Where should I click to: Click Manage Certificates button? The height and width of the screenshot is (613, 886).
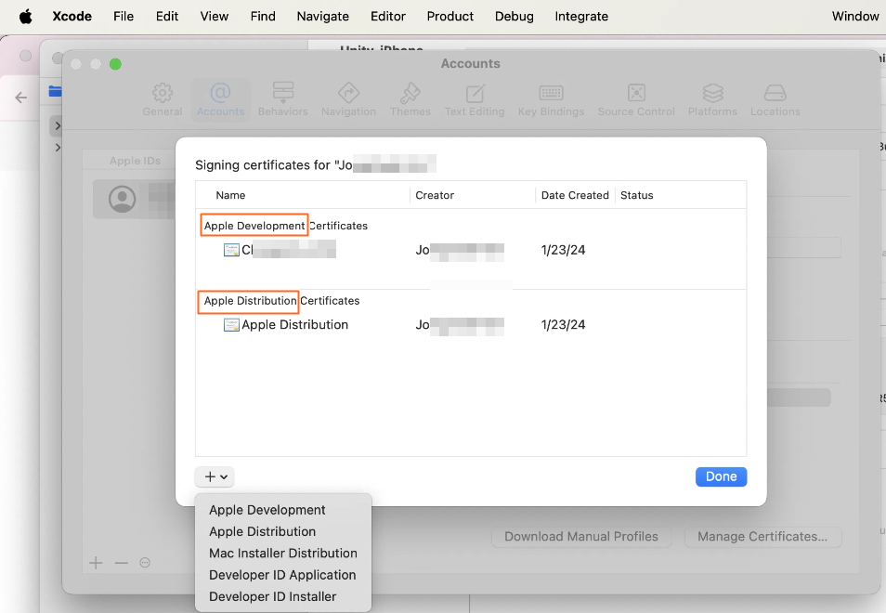click(762, 537)
